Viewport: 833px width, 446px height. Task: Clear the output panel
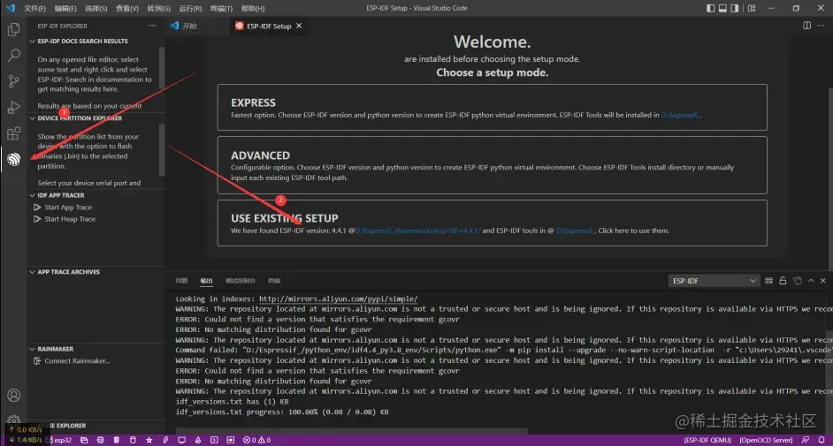click(768, 281)
